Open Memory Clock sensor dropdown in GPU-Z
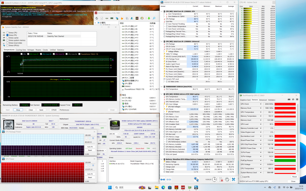The height and width of the screenshot is (191, 306). pos(261,108)
